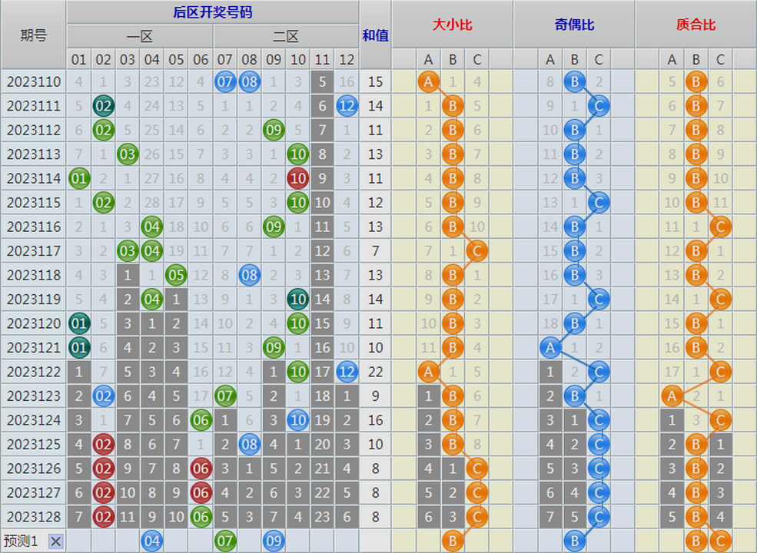Click blue ball 12 in row 2023122

click(x=347, y=372)
